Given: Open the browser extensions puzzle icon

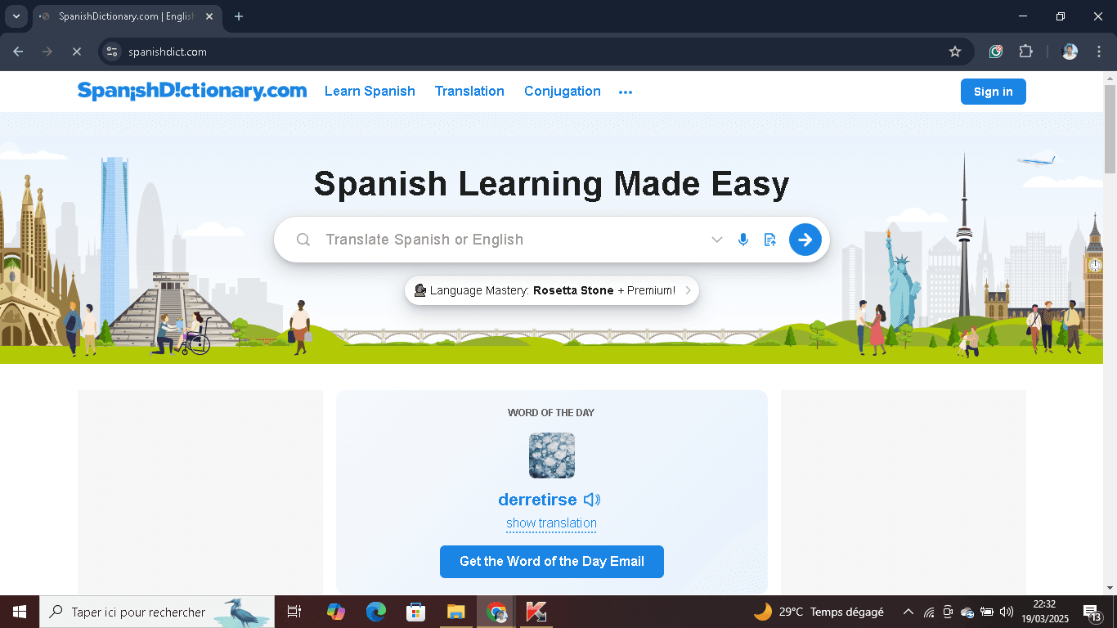Looking at the screenshot, I should tap(1025, 51).
